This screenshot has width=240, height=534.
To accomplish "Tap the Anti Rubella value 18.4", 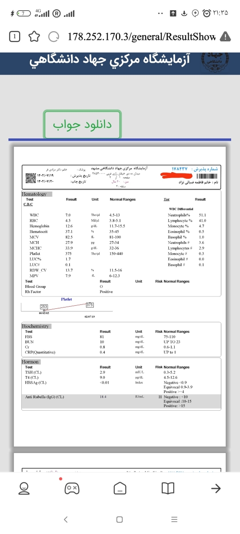I will coord(104,396).
